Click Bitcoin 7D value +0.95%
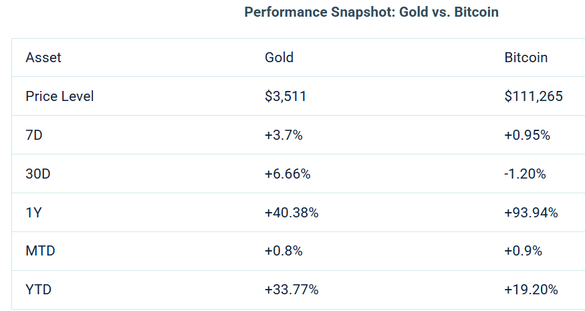Viewport: 585px width, 311px height. point(527,135)
